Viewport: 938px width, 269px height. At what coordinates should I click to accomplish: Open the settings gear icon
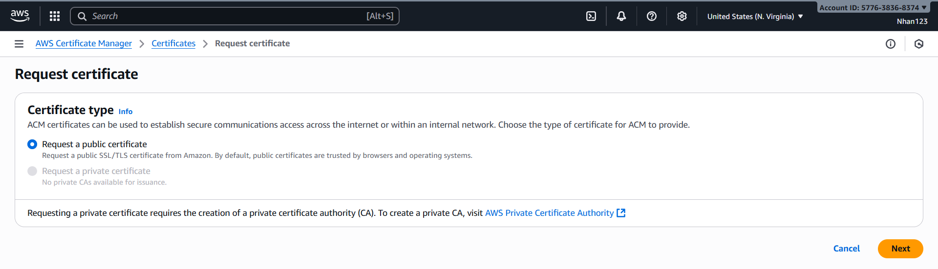click(x=682, y=16)
